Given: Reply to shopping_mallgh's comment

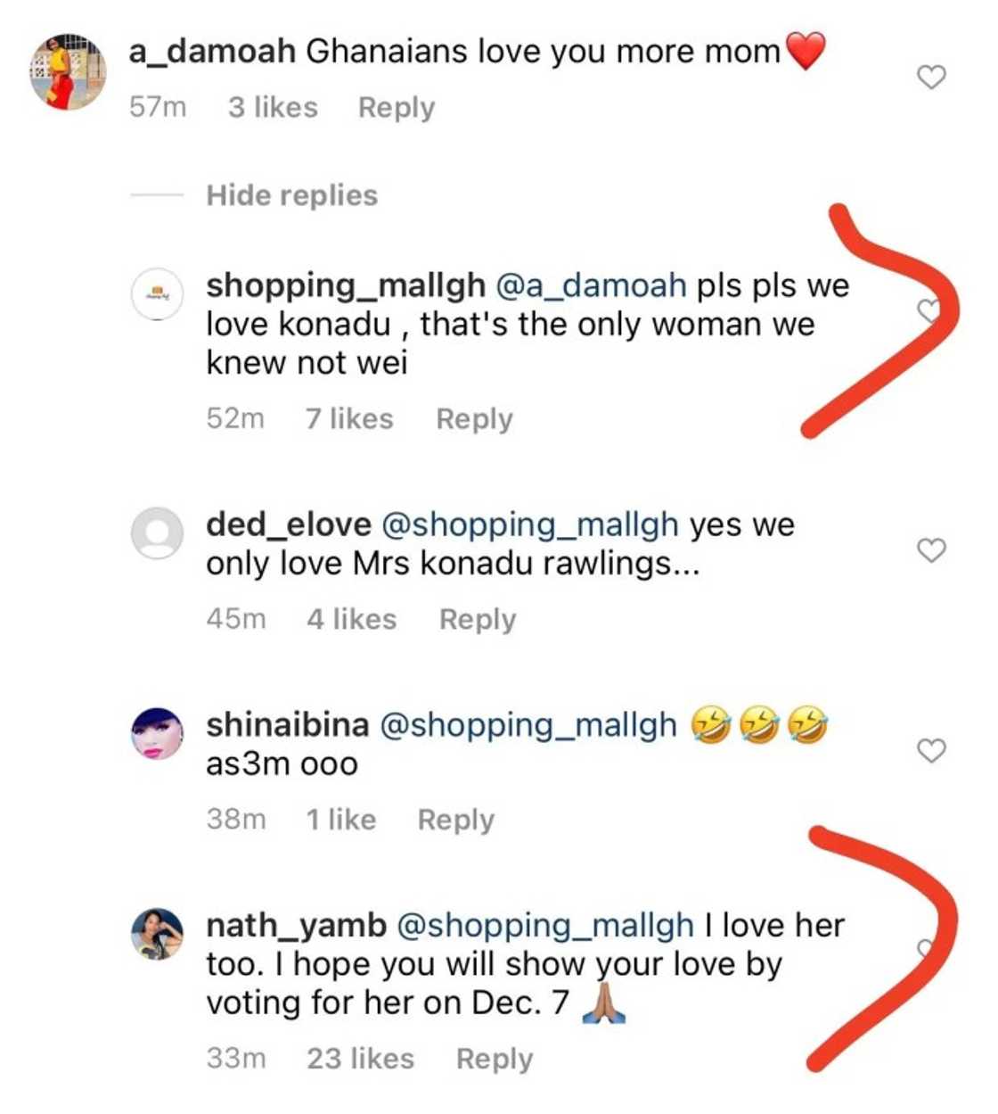Looking at the screenshot, I should pyautogui.click(x=475, y=418).
